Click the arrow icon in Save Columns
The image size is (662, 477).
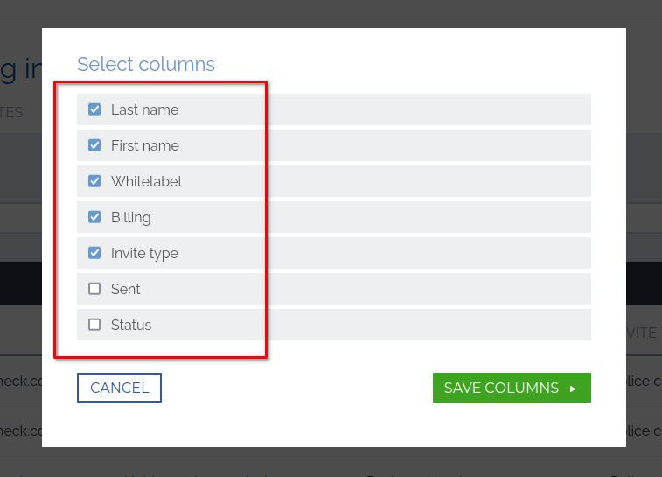tap(573, 389)
